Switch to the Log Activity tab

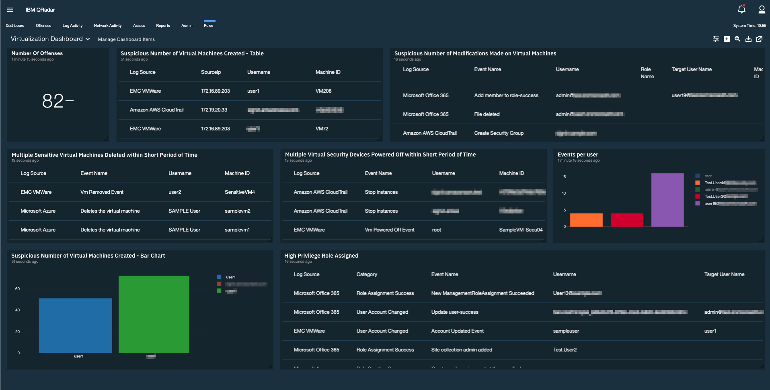(72, 25)
